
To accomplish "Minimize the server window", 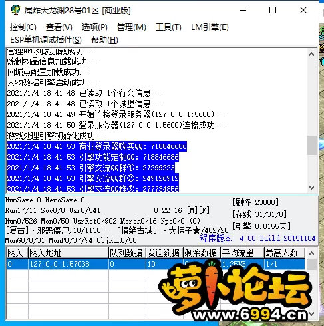I will click(243, 10).
